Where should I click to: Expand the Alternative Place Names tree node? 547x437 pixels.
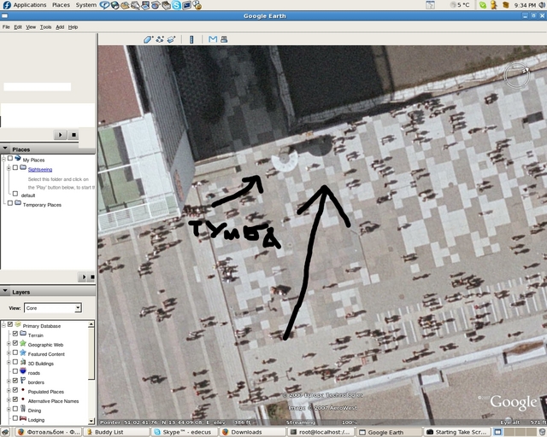[x=9, y=400]
